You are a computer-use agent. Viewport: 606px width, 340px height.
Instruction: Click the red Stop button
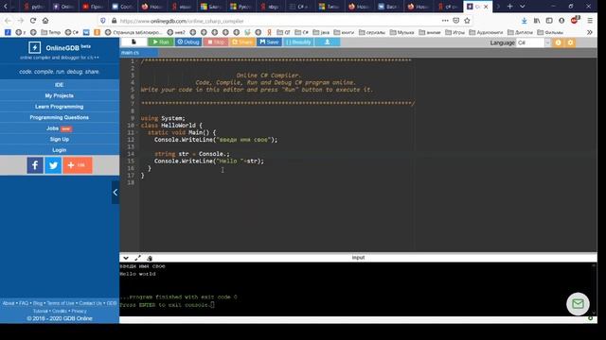tap(215, 42)
